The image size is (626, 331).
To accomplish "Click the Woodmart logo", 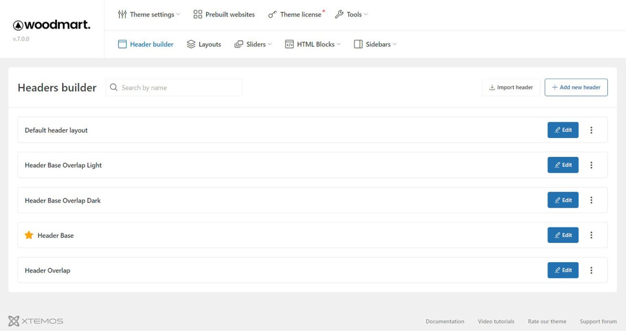I will (52, 25).
